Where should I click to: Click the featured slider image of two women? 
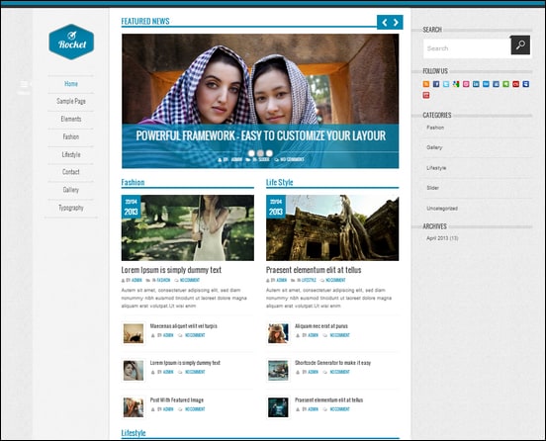point(260,79)
